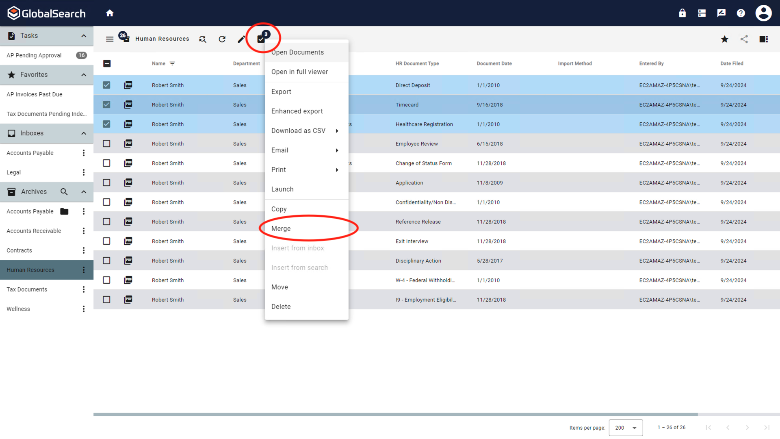Open AP Pending Approval task list
The width and height of the screenshot is (780, 439).
(34, 55)
